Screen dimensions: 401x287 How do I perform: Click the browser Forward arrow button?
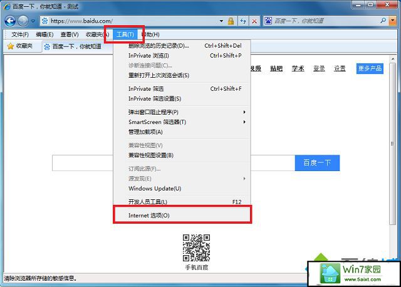pos(23,21)
